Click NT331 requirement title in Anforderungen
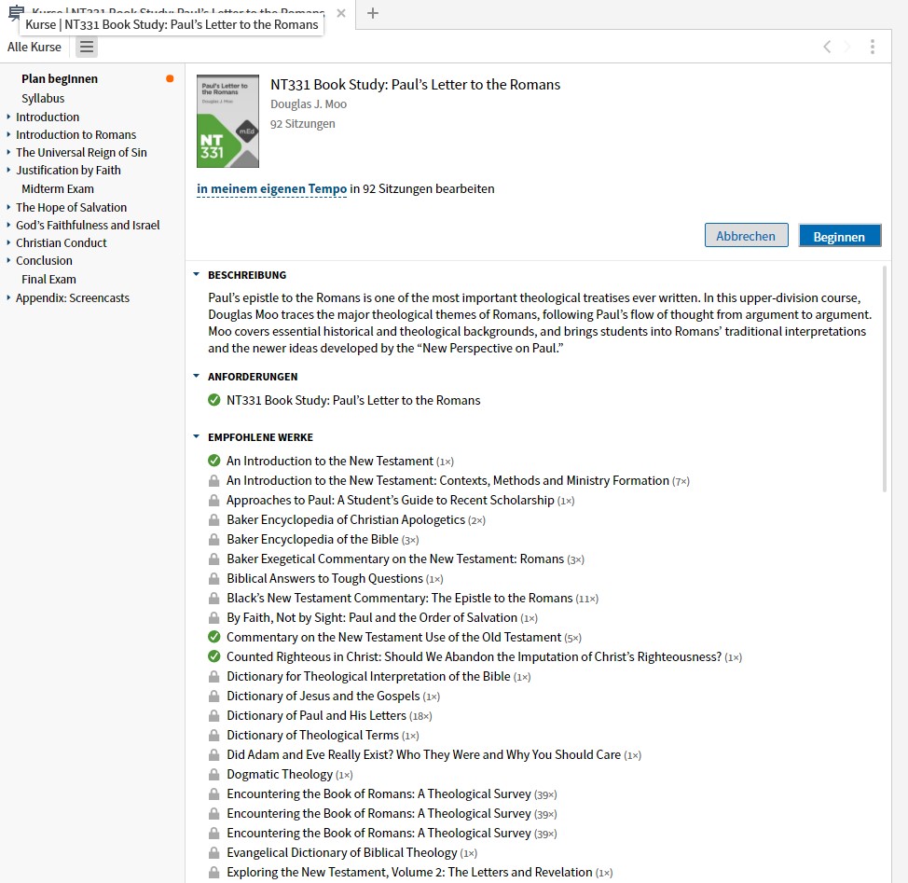 [353, 400]
